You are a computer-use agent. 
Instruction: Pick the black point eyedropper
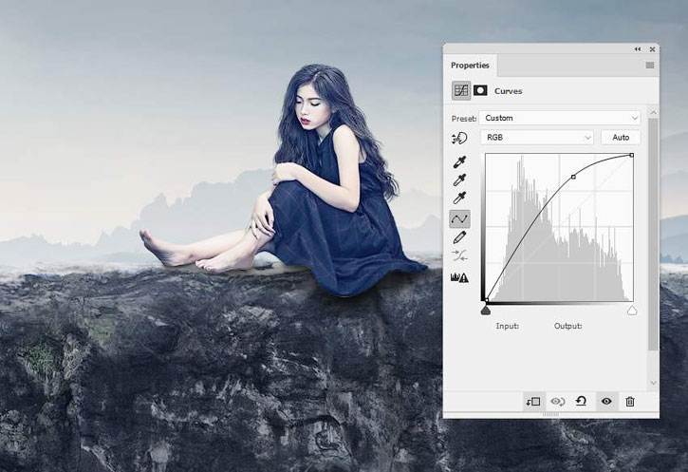coord(460,161)
